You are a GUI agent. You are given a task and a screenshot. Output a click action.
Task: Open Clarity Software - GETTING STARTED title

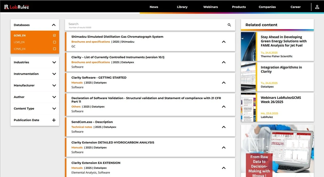99,78
